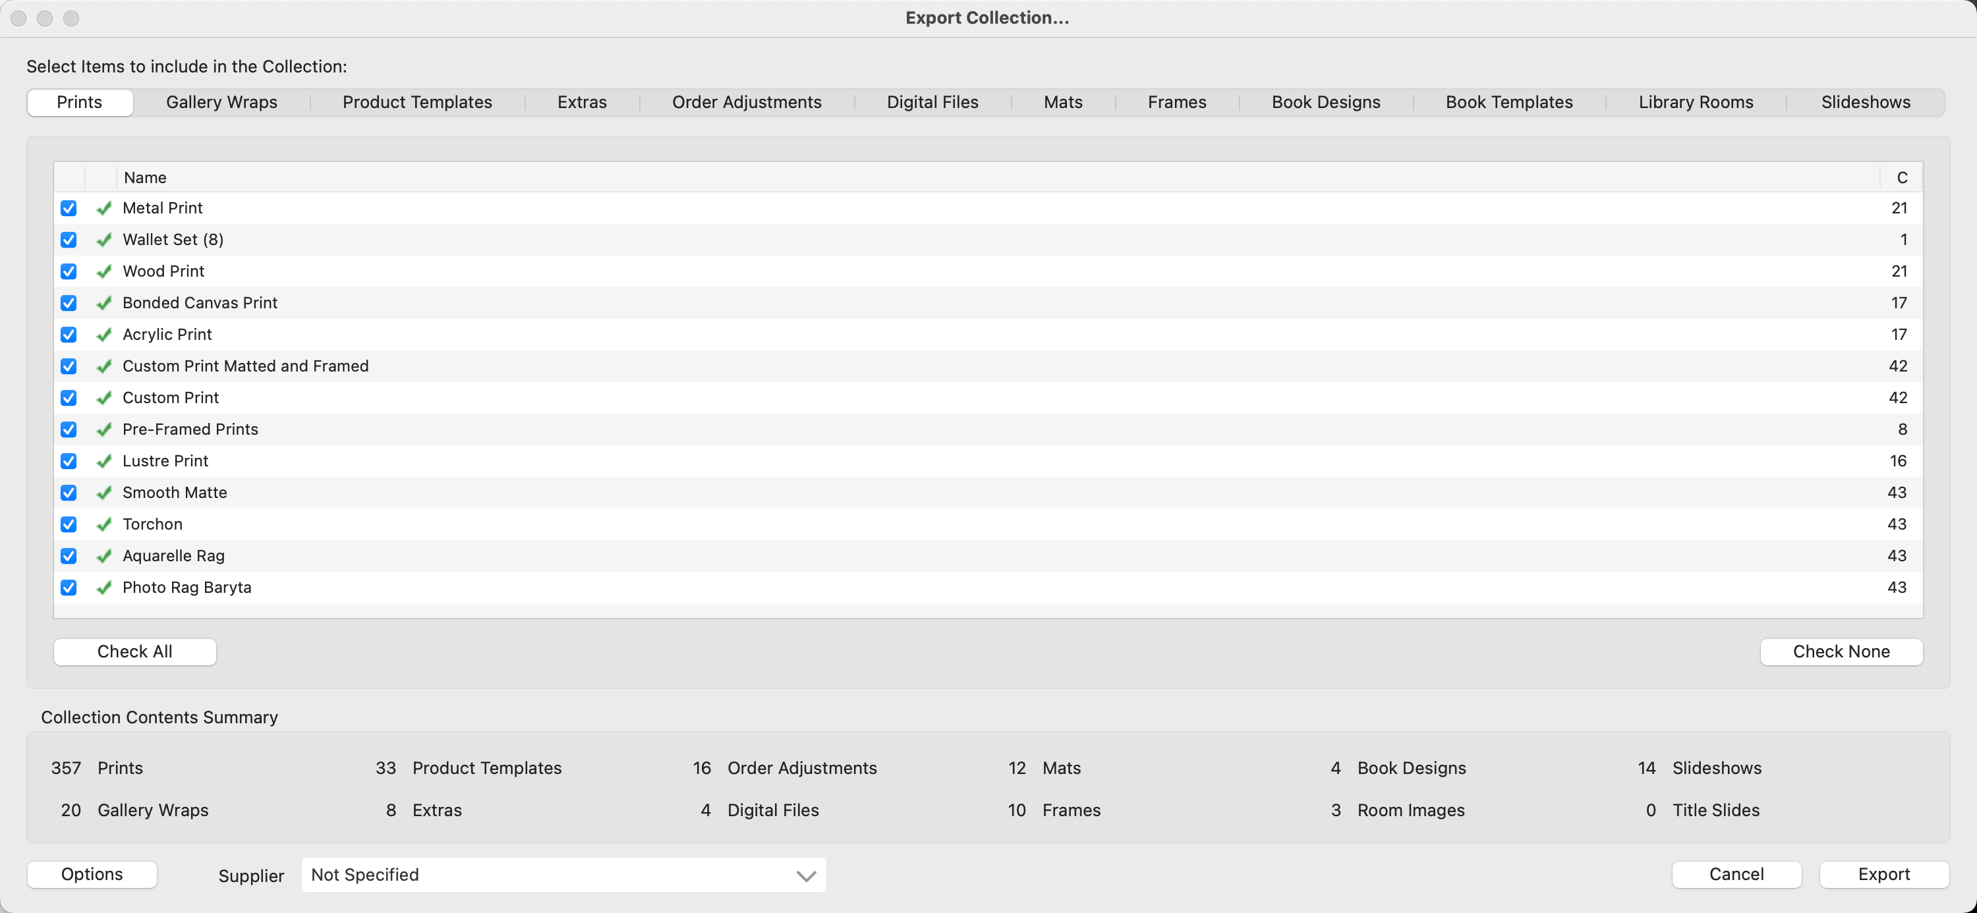Click the green checkmark icon beside Acrylic Print

[x=104, y=335]
